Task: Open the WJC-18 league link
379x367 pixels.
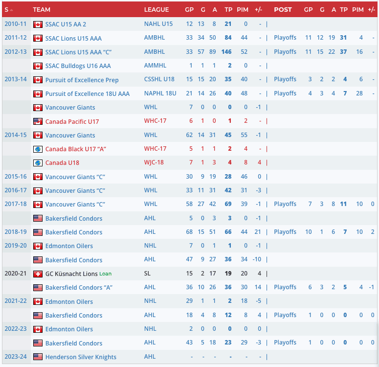Action: [155, 162]
